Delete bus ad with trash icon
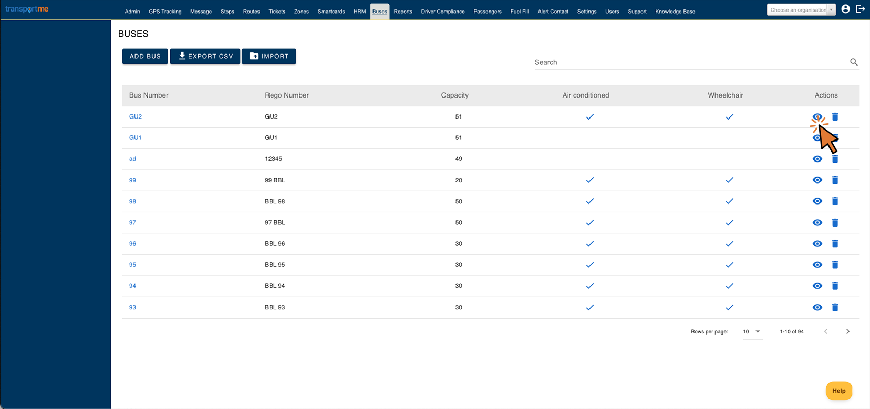Image resolution: width=870 pixels, height=409 pixels. coord(835,159)
